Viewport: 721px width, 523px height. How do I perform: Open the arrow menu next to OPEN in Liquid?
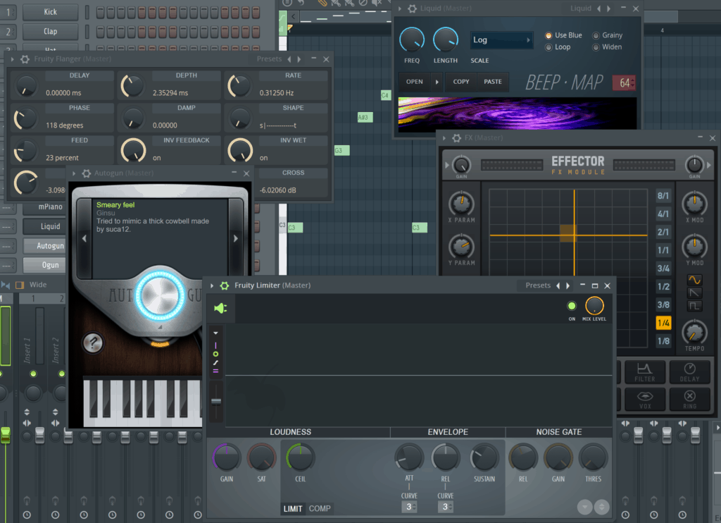pos(437,82)
